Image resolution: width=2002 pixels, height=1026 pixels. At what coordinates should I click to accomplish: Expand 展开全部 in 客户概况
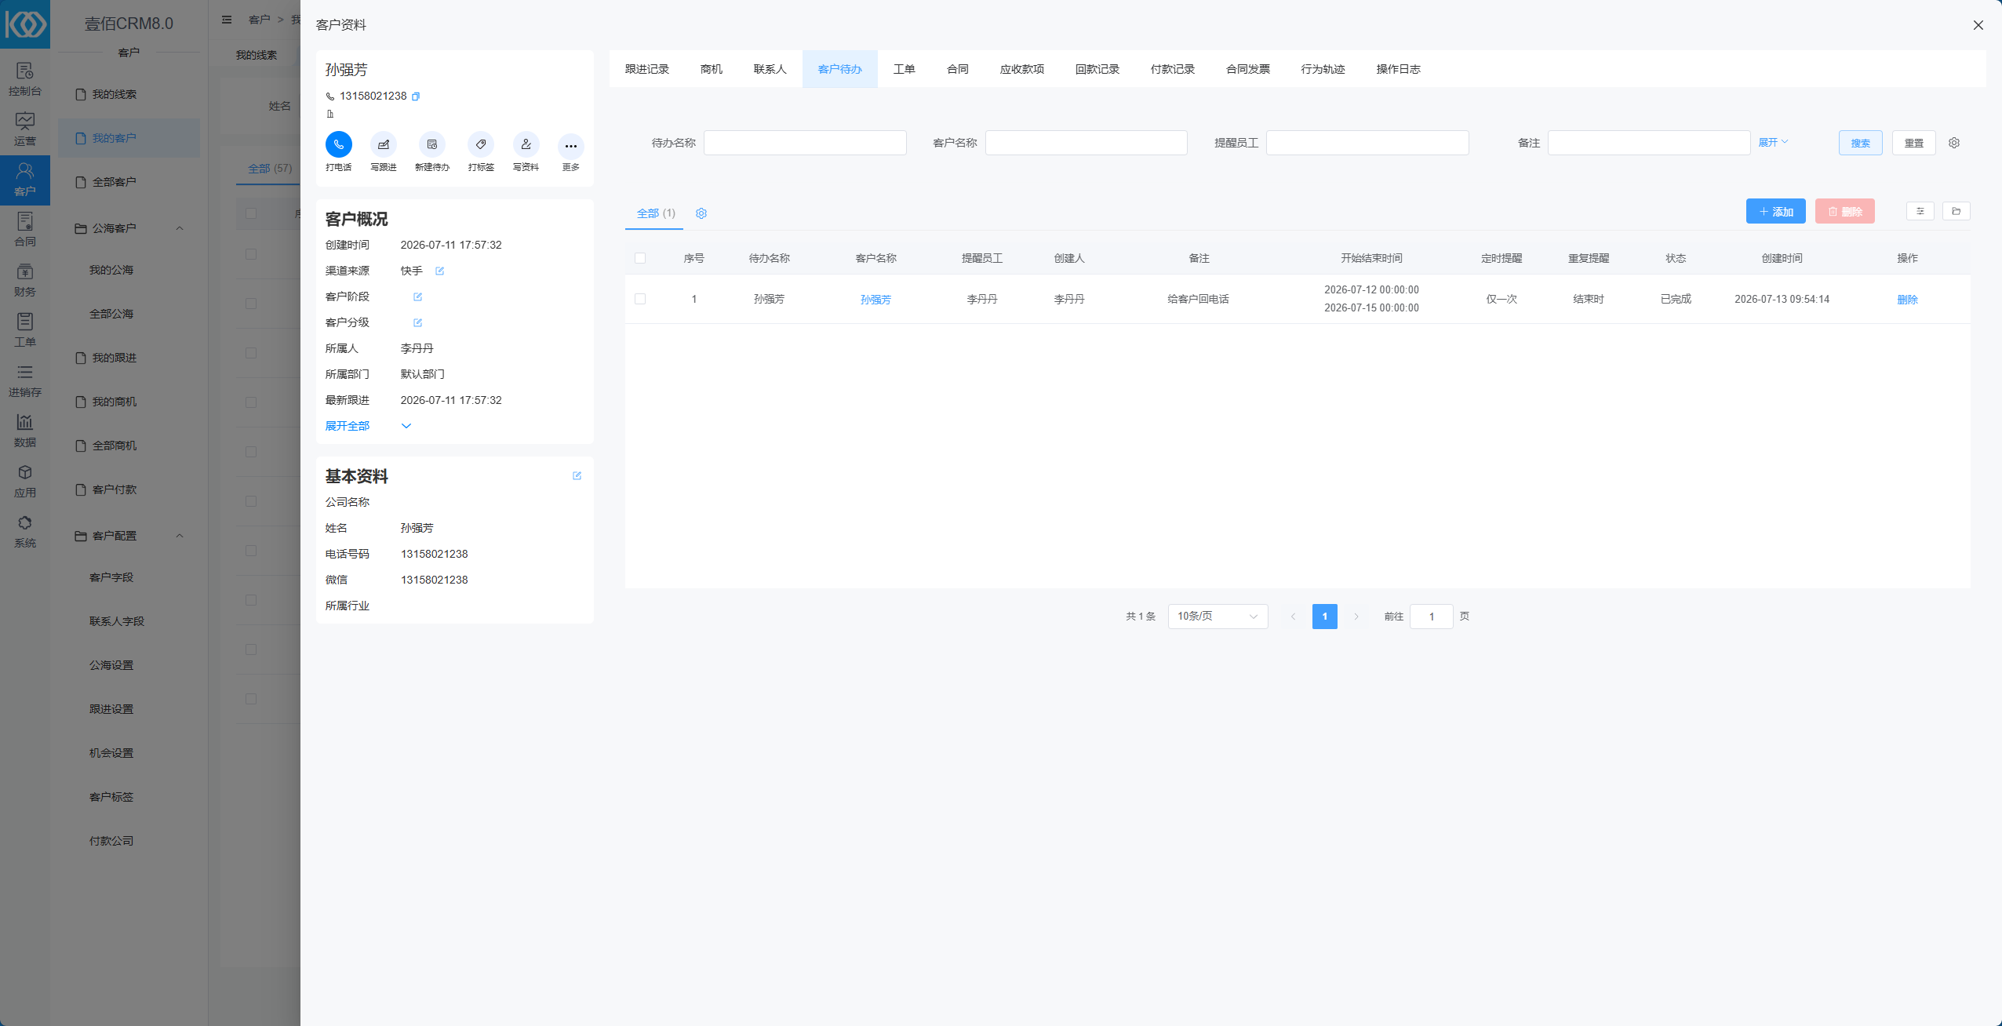pyautogui.click(x=368, y=426)
